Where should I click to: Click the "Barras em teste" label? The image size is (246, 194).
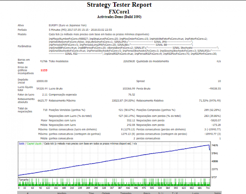[x=24, y=61]
